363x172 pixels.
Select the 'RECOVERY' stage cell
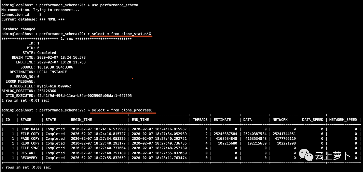[x=29, y=158]
